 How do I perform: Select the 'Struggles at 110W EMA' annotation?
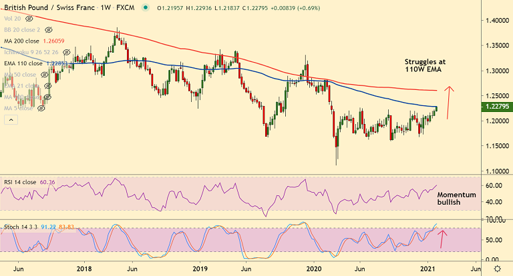[x=425, y=65]
